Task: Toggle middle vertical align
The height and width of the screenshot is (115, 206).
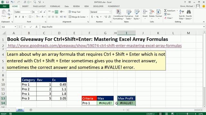Action: click(x=53, y=12)
